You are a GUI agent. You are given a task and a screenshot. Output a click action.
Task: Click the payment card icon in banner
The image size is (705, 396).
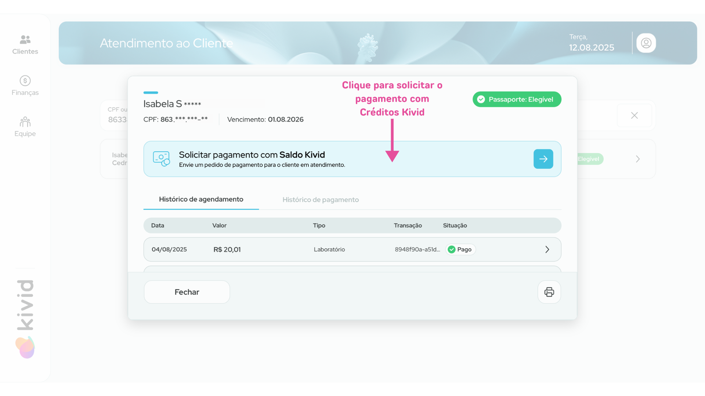[161, 159]
